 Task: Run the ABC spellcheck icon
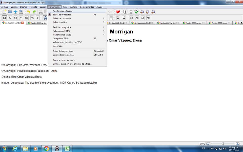(136, 12)
